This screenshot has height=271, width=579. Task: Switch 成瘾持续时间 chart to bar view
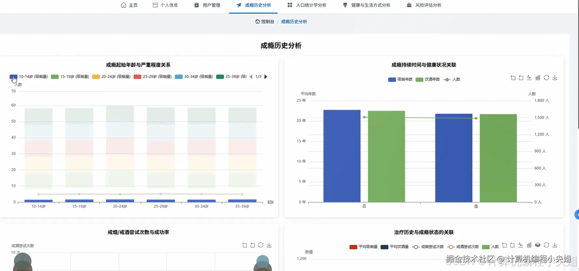(x=538, y=78)
